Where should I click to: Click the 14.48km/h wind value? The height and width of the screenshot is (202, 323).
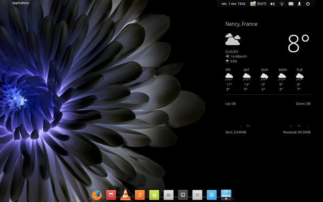click(x=238, y=56)
